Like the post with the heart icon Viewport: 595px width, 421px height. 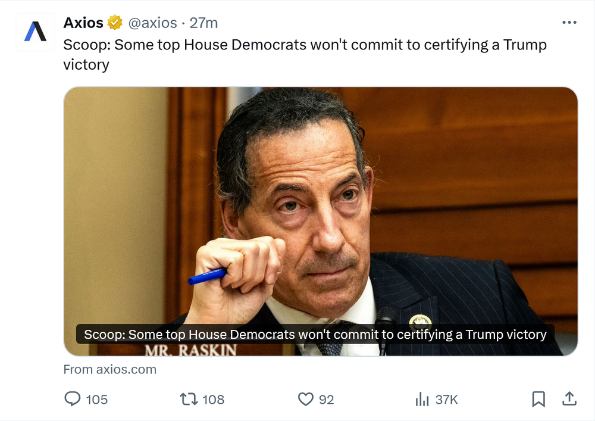[305, 399]
